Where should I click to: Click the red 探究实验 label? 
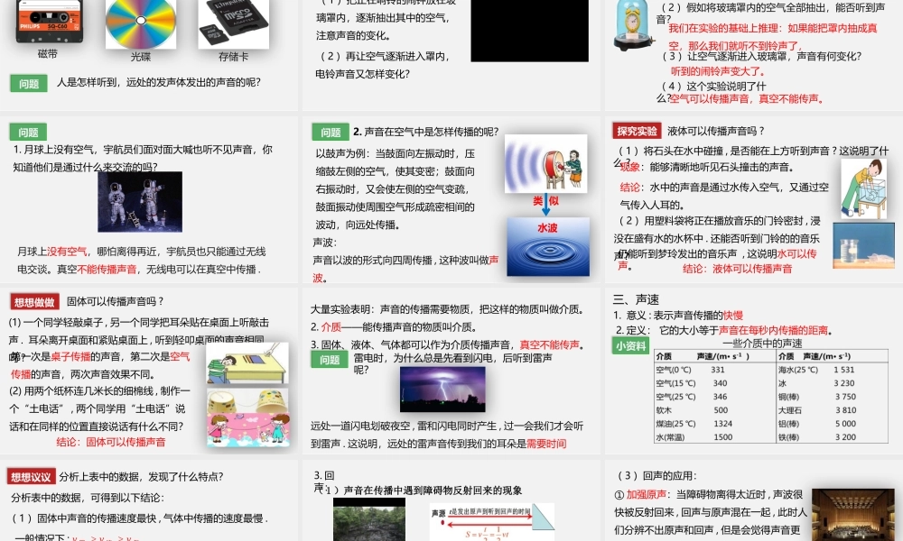tap(637, 131)
